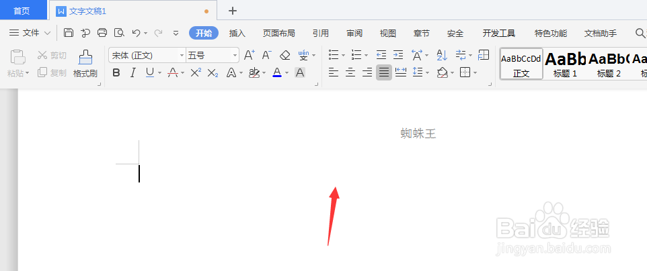Increase font size with A+ icon
Image resolution: width=647 pixels, height=271 pixels.
tap(250, 55)
